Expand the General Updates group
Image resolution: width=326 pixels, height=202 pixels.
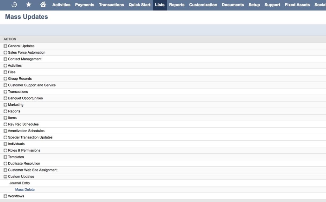[5, 46]
